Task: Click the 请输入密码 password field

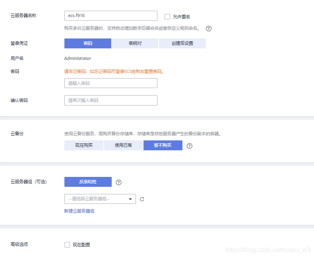Action: point(111,83)
